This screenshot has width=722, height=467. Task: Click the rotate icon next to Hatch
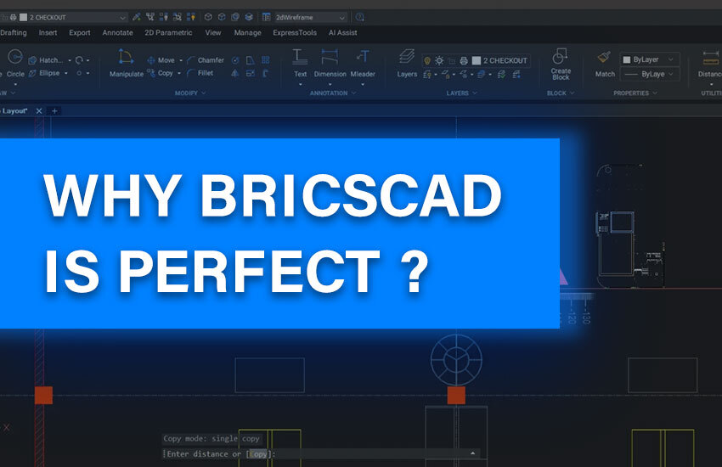79,60
